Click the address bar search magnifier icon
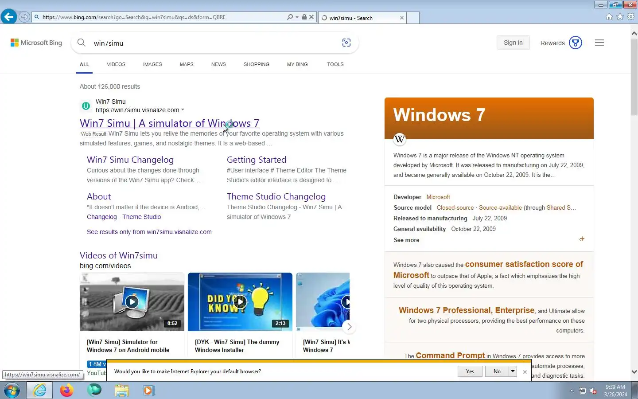Viewport: 638px width, 399px height. tap(290, 17)
